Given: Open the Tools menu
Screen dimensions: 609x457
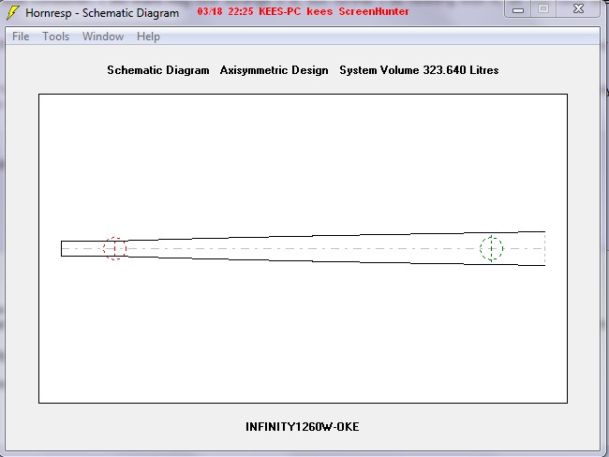Looking at the screenshot, I should (x=56, y=37).
